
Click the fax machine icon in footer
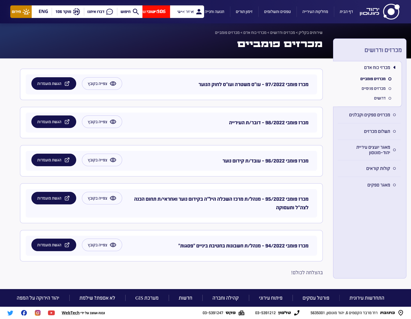(x=241, y=313)
